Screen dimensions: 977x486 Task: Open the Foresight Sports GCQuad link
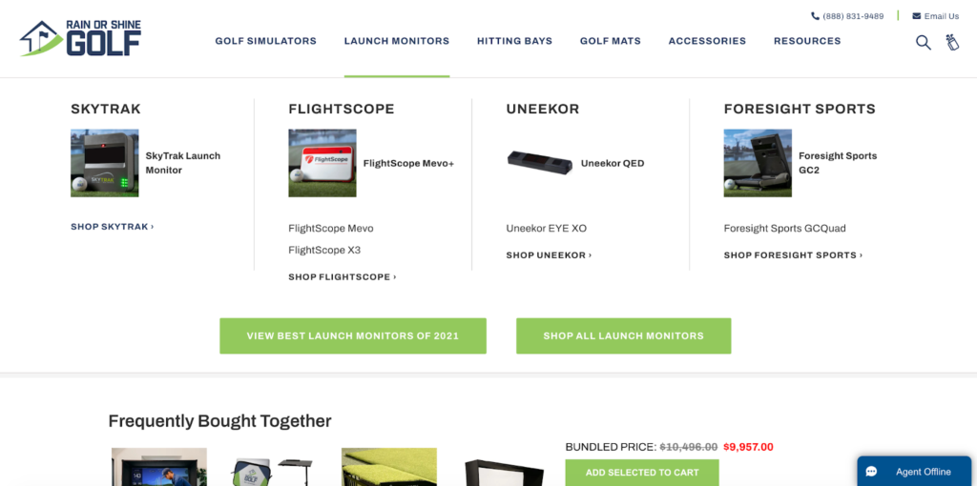[785, 229]
